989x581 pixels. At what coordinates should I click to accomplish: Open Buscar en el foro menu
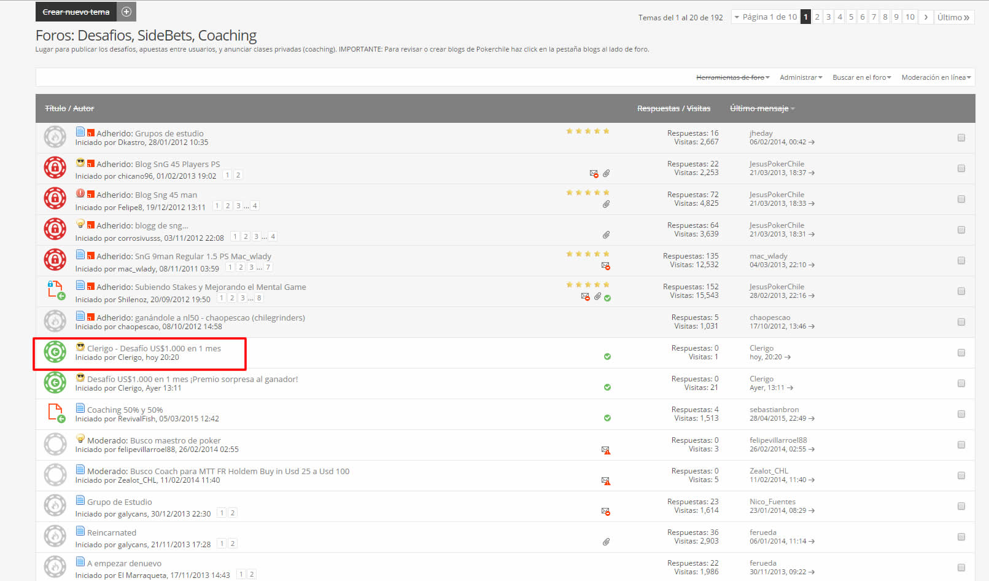[x=861, y=77]
